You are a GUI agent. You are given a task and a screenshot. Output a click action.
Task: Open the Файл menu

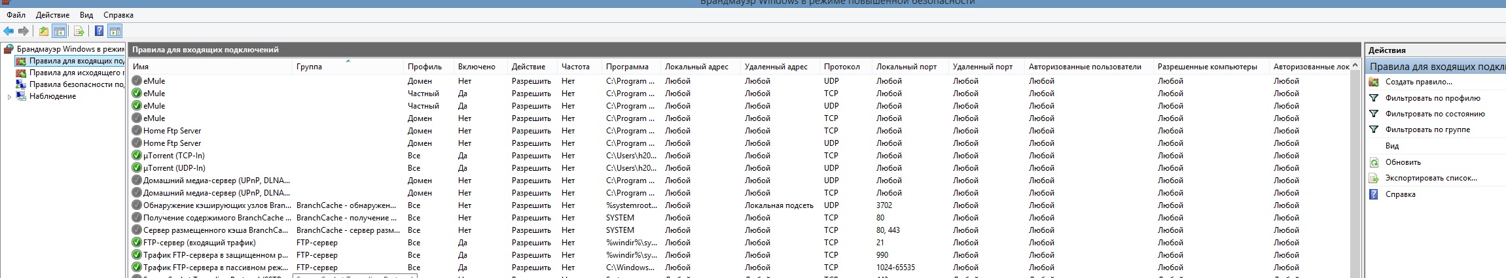point(16,15)
